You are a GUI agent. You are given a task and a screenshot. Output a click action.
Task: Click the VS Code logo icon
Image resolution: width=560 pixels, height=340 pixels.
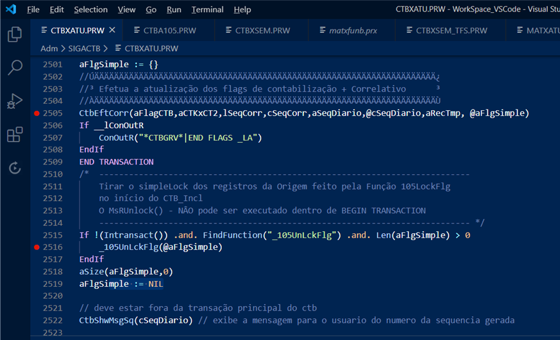pyautogui.click(x=10, y=10)
